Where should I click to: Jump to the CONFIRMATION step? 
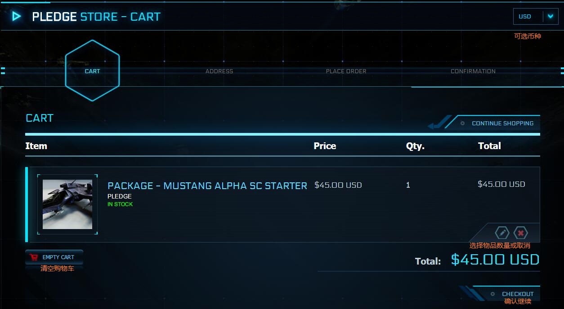[473, 71]
